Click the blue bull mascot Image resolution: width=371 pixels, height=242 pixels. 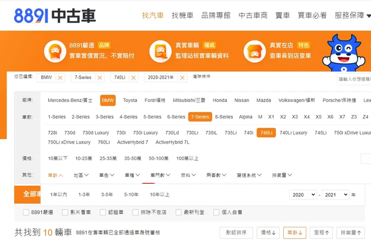pos(344,53)
